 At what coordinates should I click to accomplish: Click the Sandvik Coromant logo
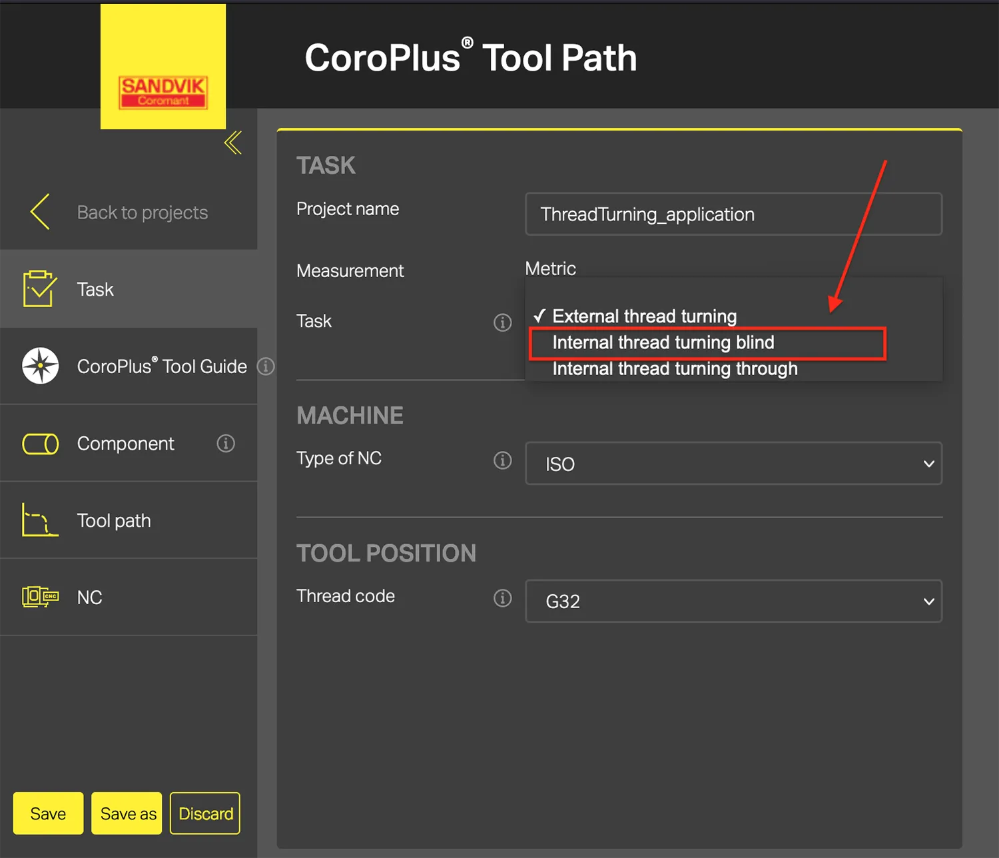[x=163, y=92]
